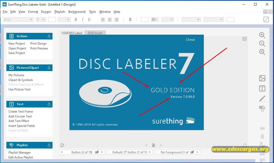Collapse the Playlists panel with its arrow

pyautogui.click(x=49, y=145)
